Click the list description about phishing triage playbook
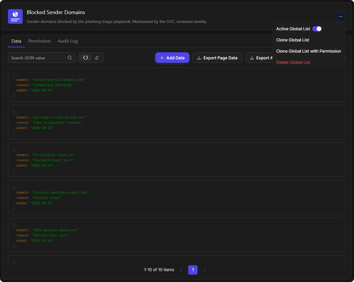This screenshot has width=354, height=282. [x=117, y=21]
